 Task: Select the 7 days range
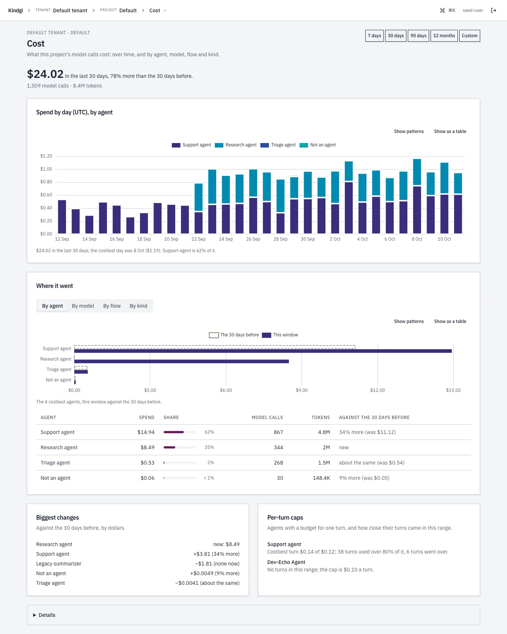374,36
